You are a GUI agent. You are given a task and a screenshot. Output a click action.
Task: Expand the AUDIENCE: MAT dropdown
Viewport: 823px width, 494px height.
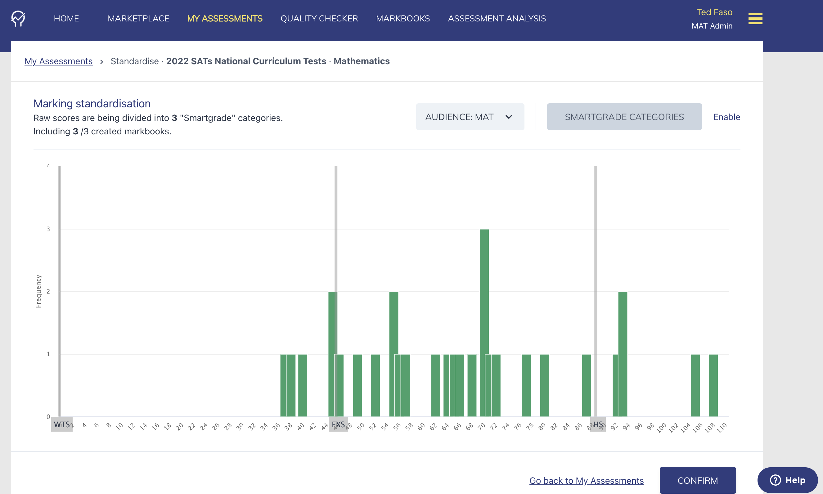coord(470,116)
